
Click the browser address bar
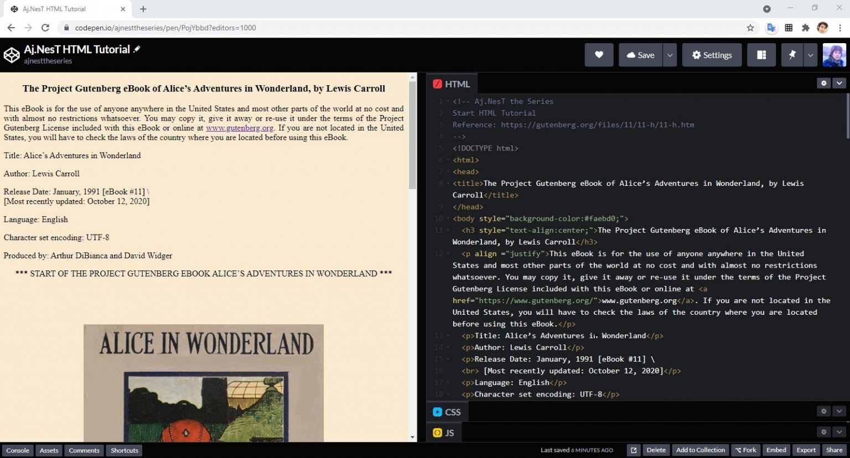tap(387, 28)
